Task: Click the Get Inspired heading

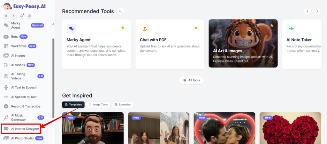Action: (x=77, y=96)
